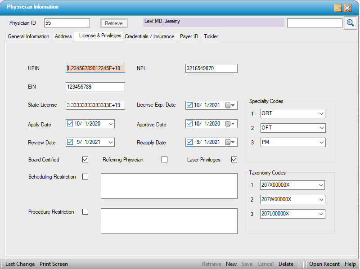The image size is (360, 269).
Task: Enable the Referring Physician checkbox
Action: point(164,159)
